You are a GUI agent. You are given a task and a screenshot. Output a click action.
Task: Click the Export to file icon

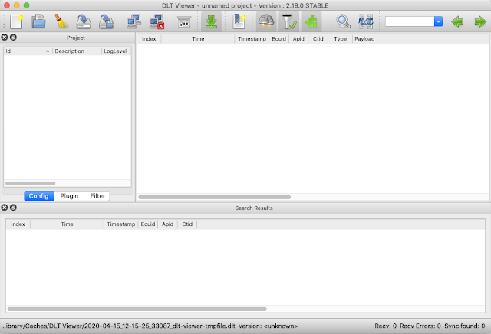tap(106, 21)
